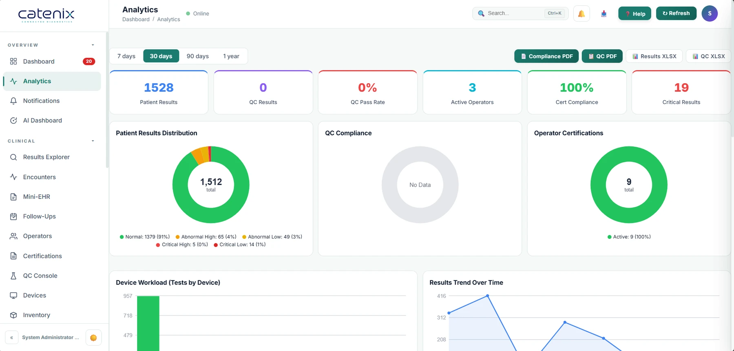Click the Critical Results 19 card
Image resolution: width=734 pixels, height=351 pixels.
(681, 93)
